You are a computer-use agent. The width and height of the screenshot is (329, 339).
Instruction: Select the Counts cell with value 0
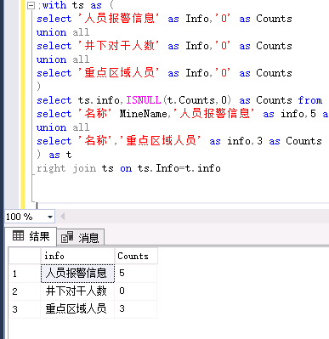(x=136, y=291)
